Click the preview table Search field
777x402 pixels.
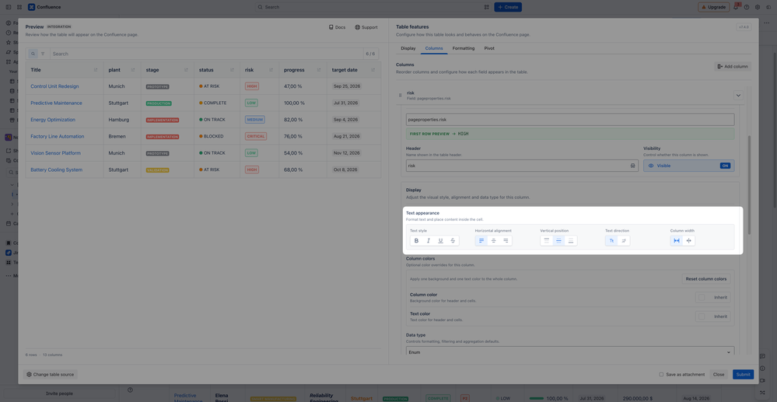tap(207, 54)
